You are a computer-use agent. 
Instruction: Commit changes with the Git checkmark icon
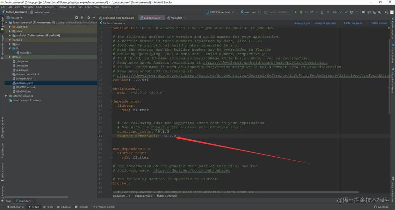(346, 12)
